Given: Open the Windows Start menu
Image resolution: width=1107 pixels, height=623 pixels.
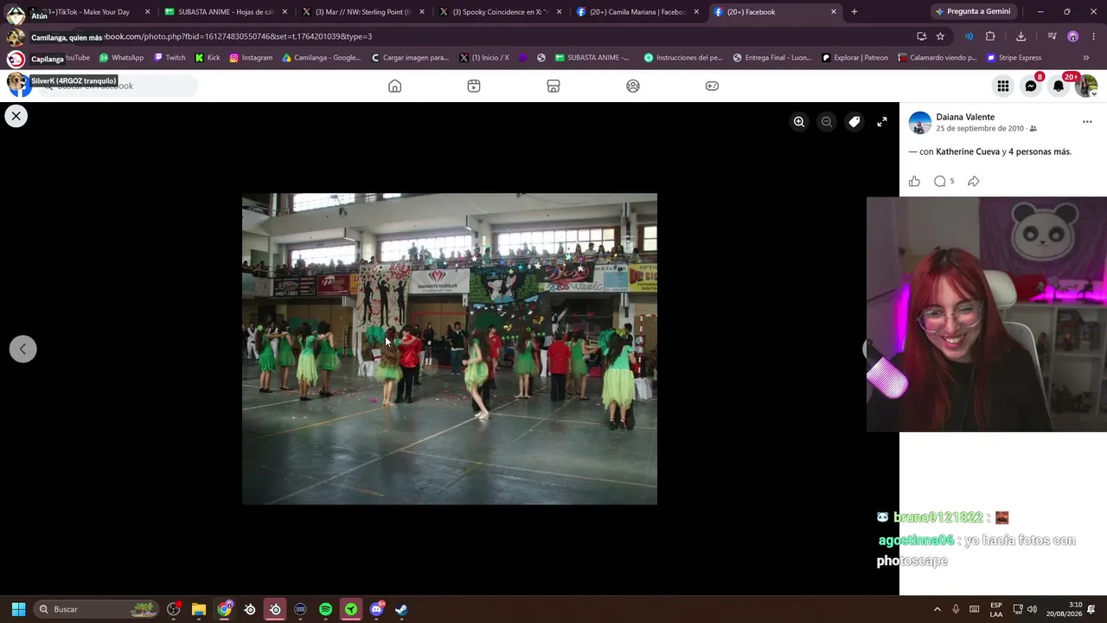Looking at the screenshot, I should coord(18,609).
